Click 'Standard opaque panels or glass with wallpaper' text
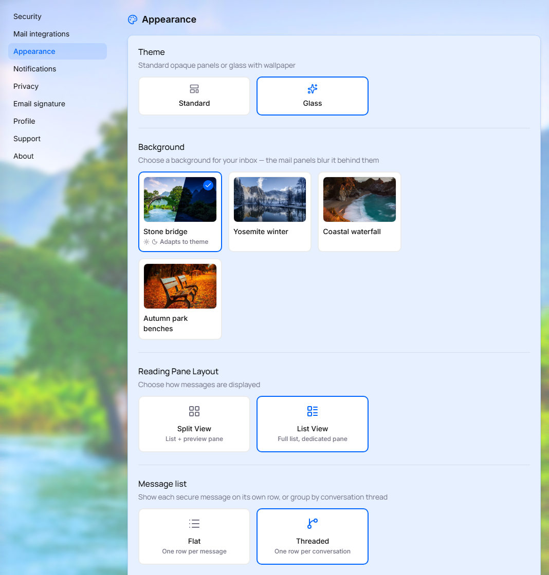549x575 pixels. coord(216,65)
